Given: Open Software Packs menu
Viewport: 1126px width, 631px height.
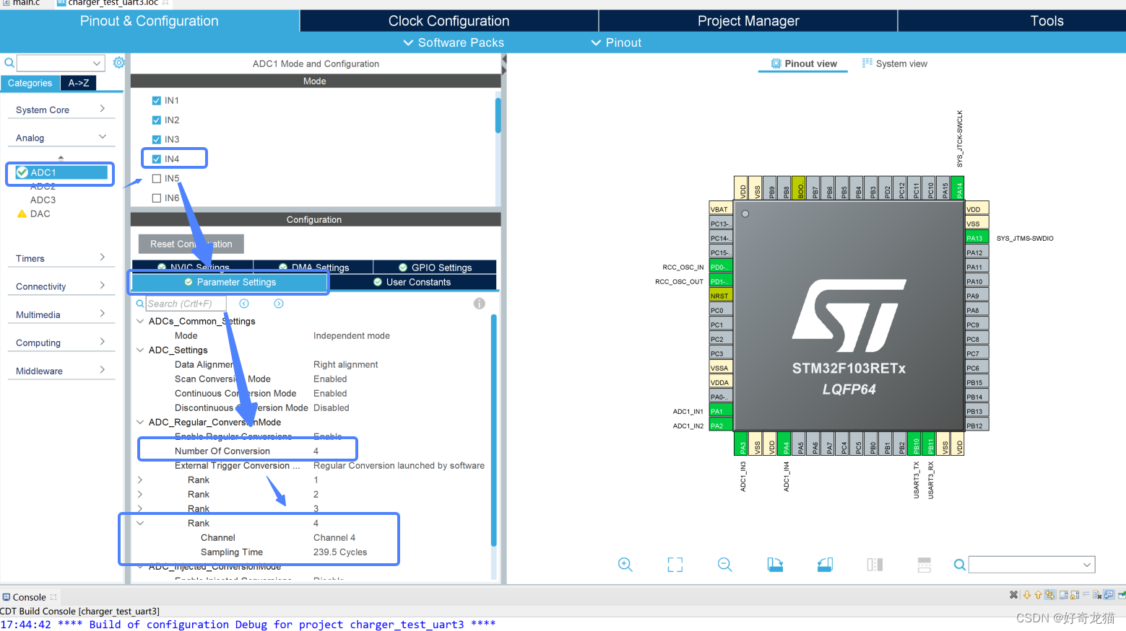Looking at the screenshot, I should coord(454,43).
